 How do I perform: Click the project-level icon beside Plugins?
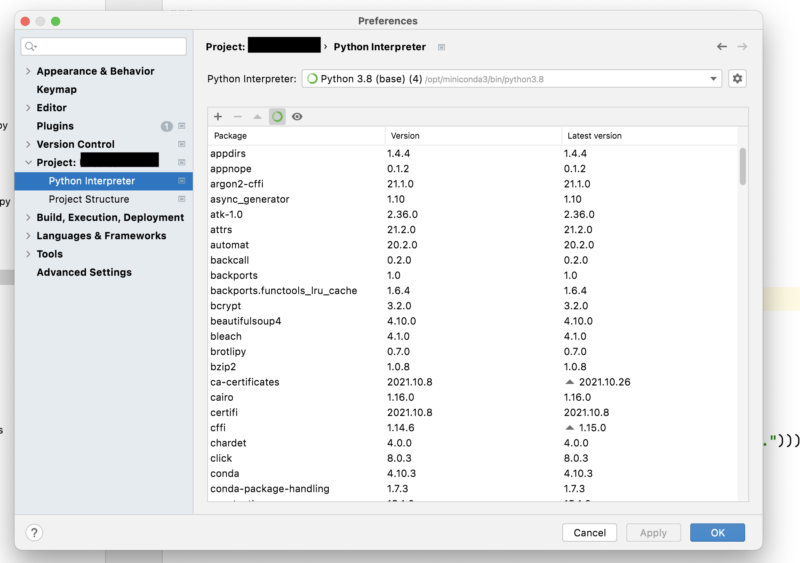[182, 126]
